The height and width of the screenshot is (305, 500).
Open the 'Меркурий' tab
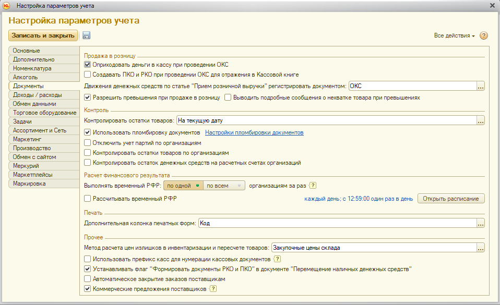[44, 166]
